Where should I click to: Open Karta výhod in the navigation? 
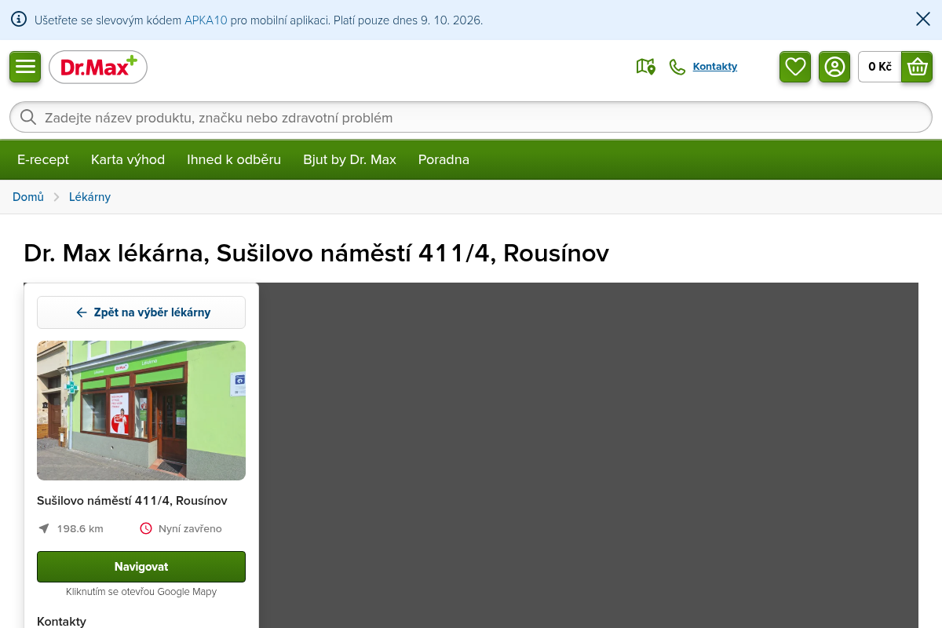128,159
